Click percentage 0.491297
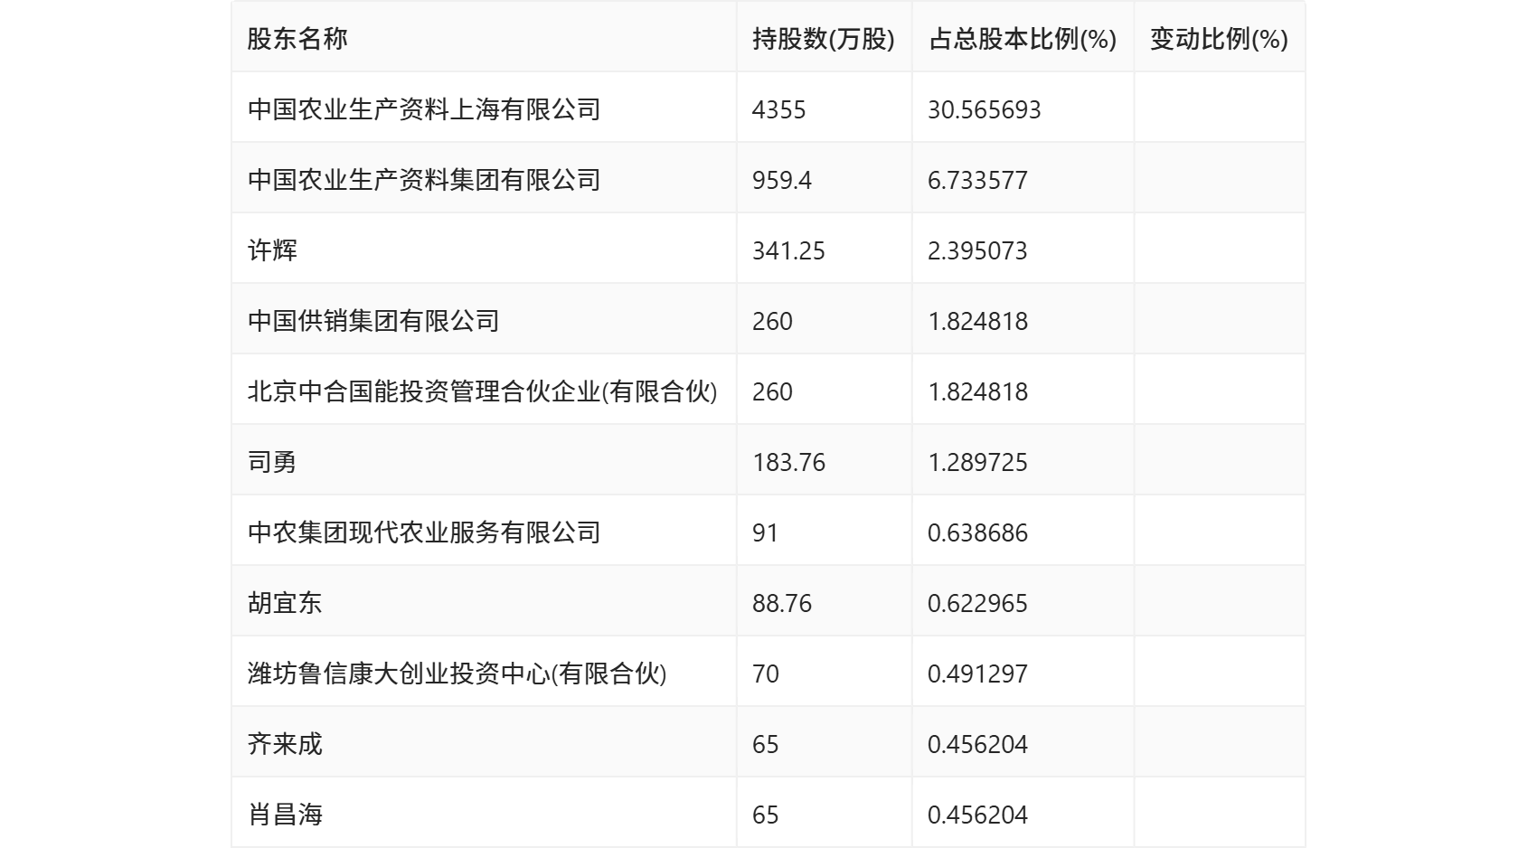This screenshot has height=848, width=1537. point(977,674)
